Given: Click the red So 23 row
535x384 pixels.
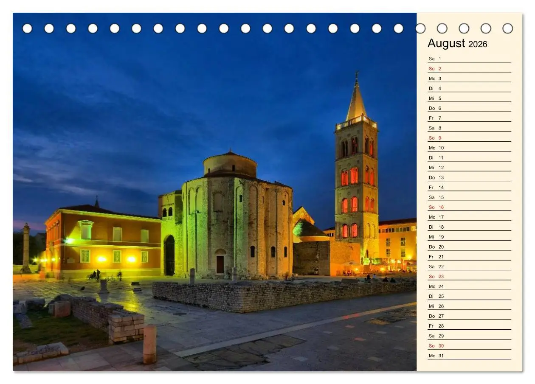Looking at the screenshot, I should (x=469, y=277).
